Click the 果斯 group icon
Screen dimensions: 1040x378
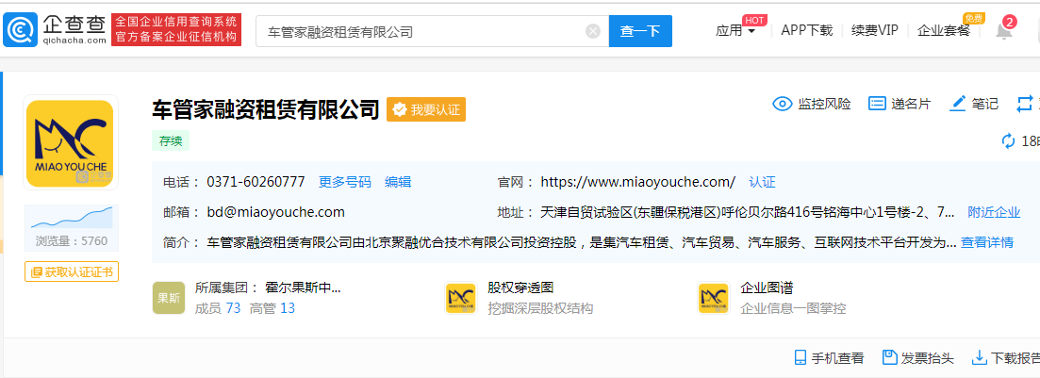pos(169,298)
